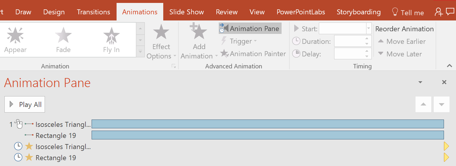This screenshot has width=456, height=166.
Task: Click inside the Duration input field
Action: (x=349, y=41)
